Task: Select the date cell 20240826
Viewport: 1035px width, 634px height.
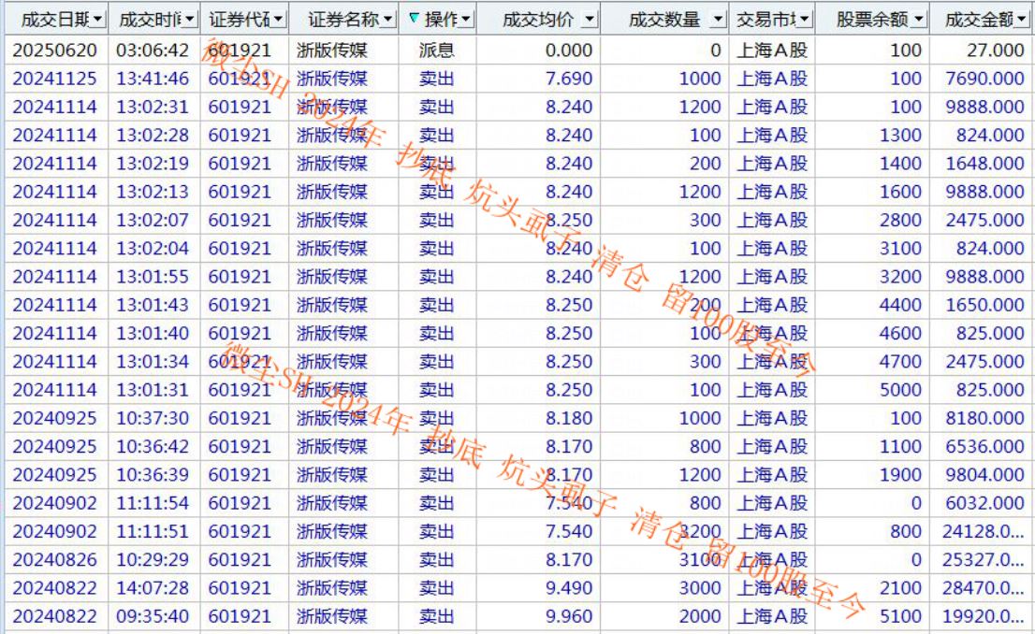Action: click(x=55, y=559)
